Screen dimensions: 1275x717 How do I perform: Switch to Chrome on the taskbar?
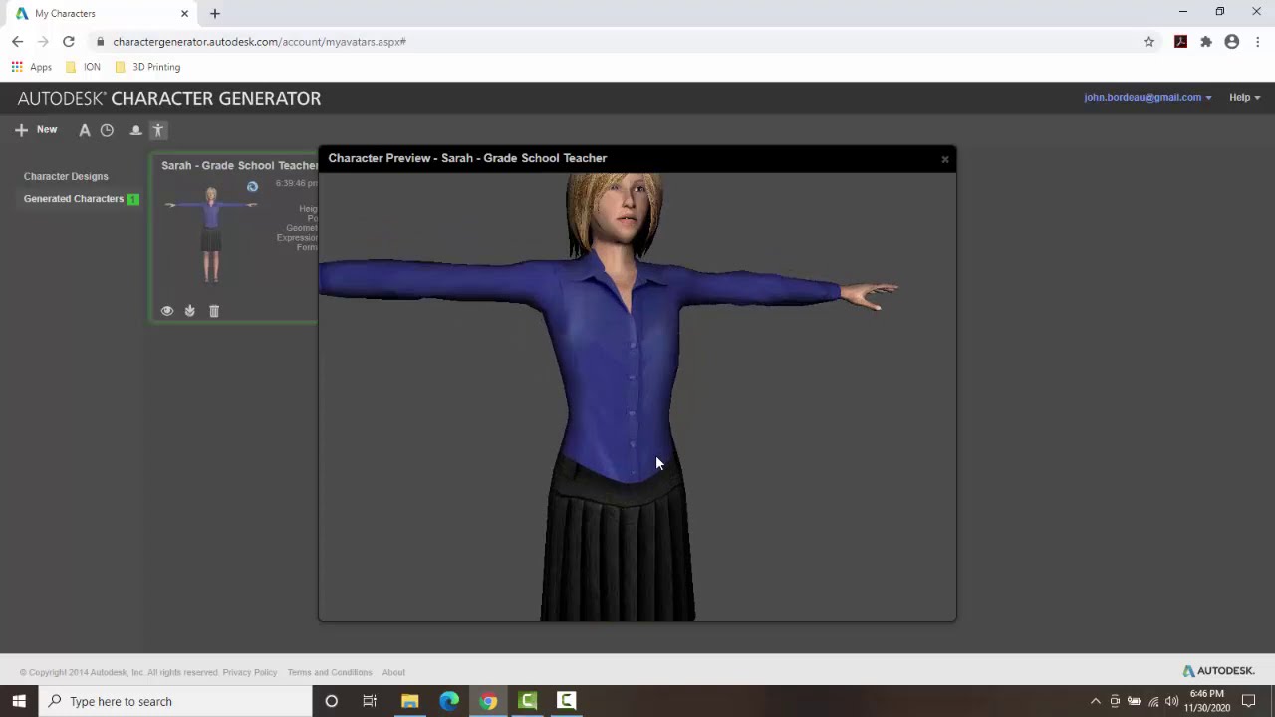click(x=488, y=701)
